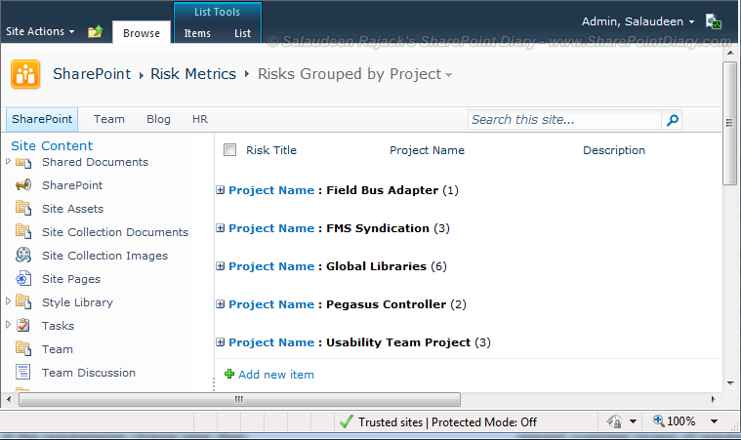The width and height of the screenshot is (741, 440).
Task: Click the Site Collection Images icon
Action: (x=23, y=256)
